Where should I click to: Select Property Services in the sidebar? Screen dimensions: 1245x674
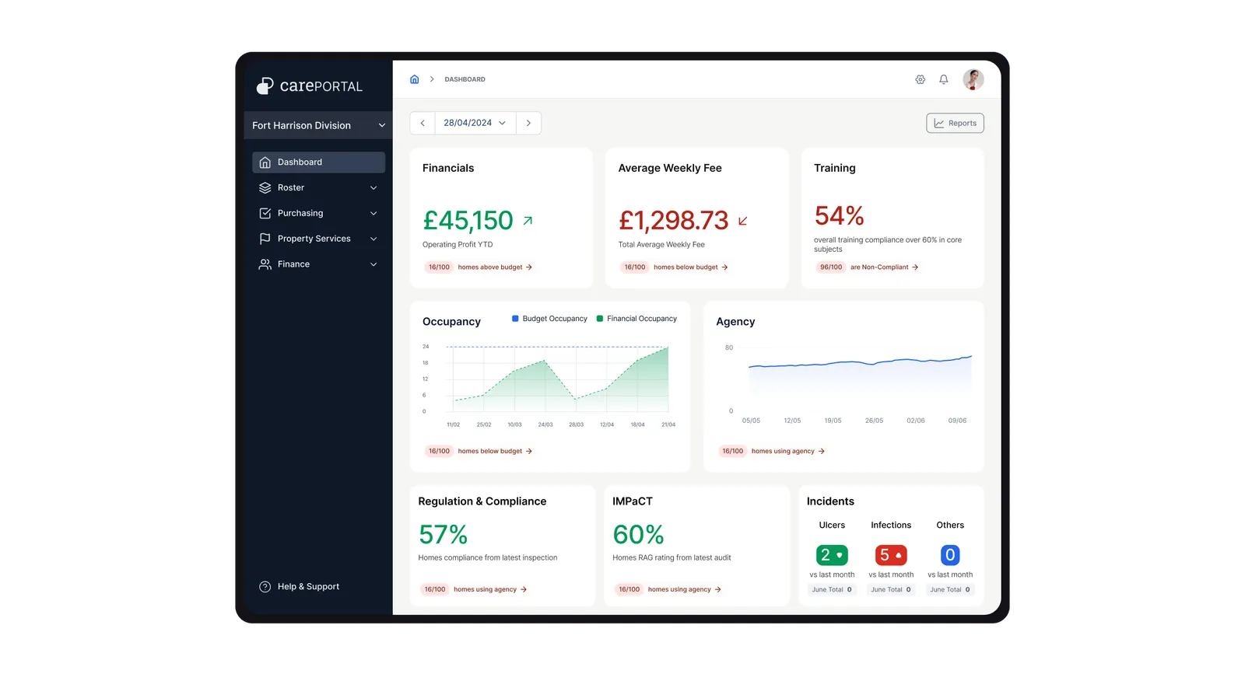coord(318,239)
